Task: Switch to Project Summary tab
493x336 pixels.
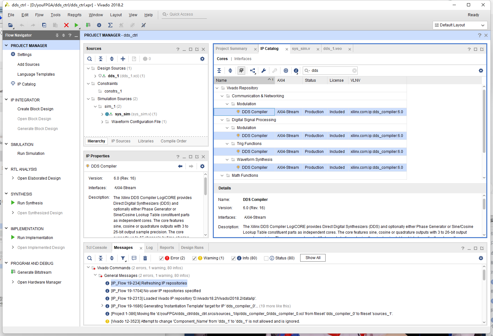Action: [x=232, y=49]
